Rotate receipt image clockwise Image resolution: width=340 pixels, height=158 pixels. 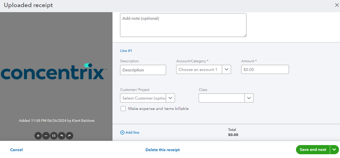69,136
